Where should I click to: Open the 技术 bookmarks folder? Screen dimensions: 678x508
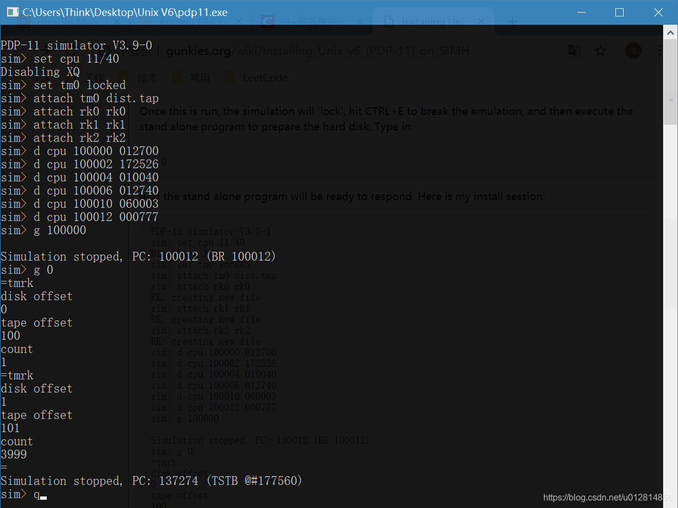click(x=147, y=78)
